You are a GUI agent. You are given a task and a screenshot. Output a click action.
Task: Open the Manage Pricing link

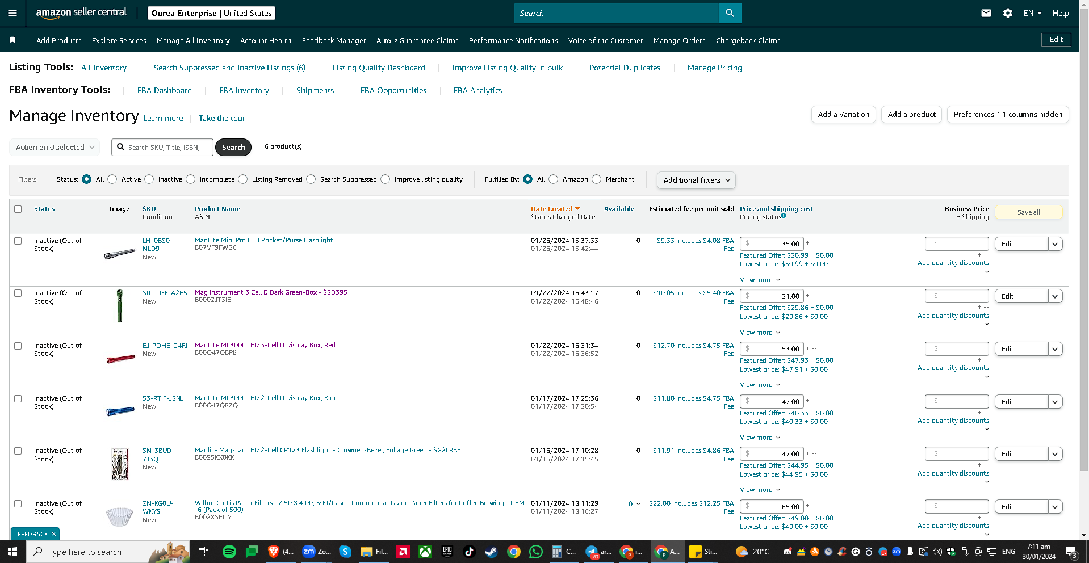pyautogui.click(x=714, y=68)
